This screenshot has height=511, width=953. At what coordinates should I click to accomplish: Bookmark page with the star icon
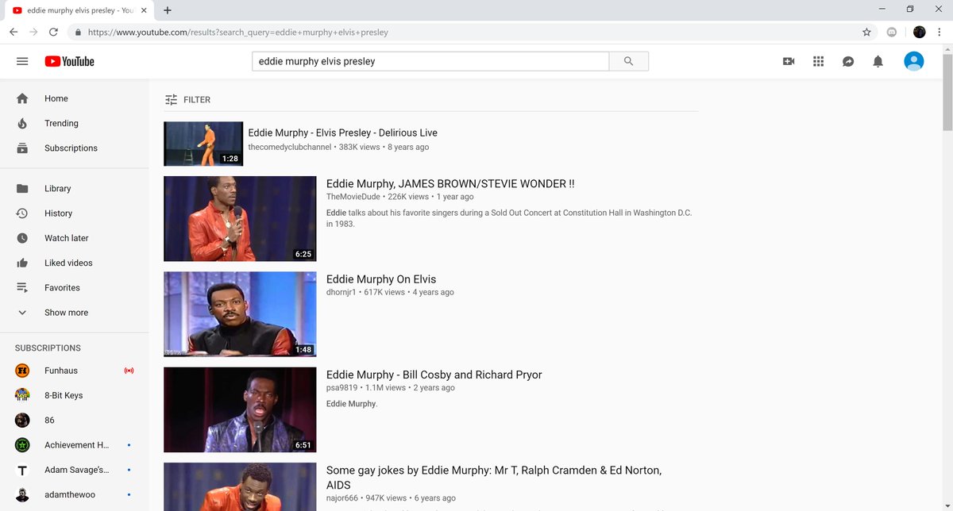coord(866,33)
